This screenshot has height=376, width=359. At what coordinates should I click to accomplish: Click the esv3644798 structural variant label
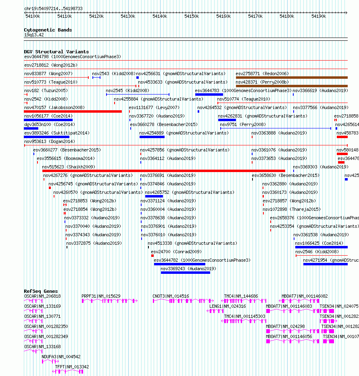tap(73, 57)
